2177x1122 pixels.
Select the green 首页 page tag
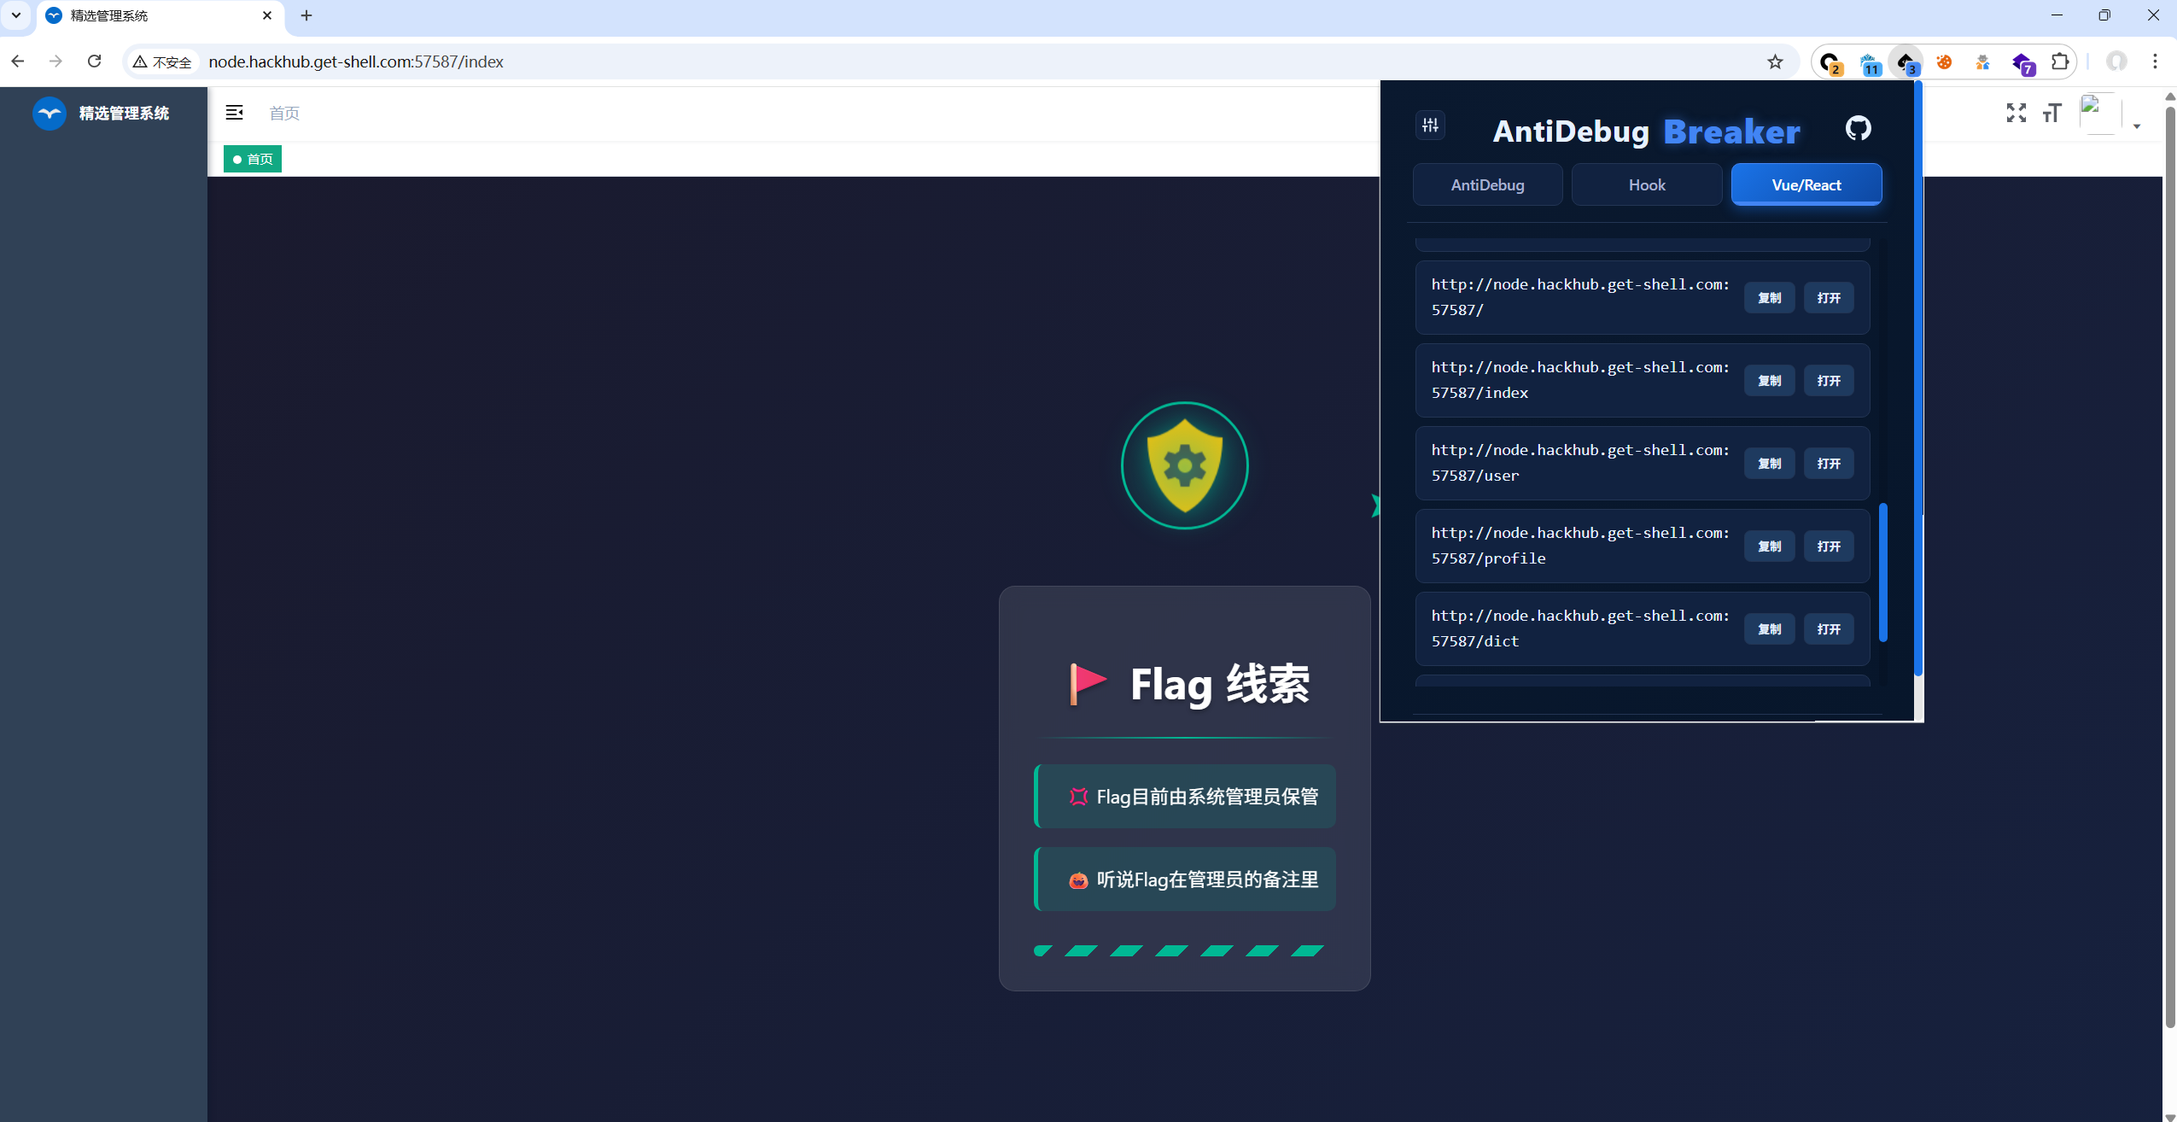coord(253,159)
